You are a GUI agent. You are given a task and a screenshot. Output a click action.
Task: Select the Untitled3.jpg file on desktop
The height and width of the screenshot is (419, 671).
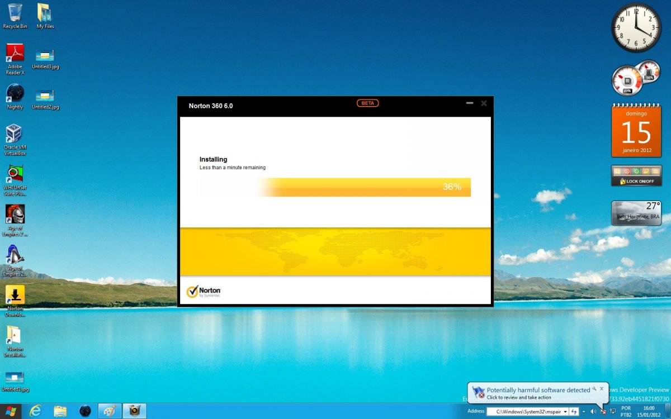45,59
